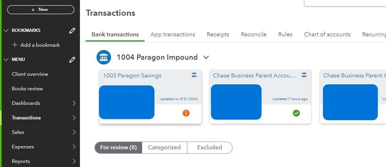Image resolution: width=386 pixels, height=167 pixels.
Task: Click bank icon on 1003 Paragon Savings card
Action: 194,75
